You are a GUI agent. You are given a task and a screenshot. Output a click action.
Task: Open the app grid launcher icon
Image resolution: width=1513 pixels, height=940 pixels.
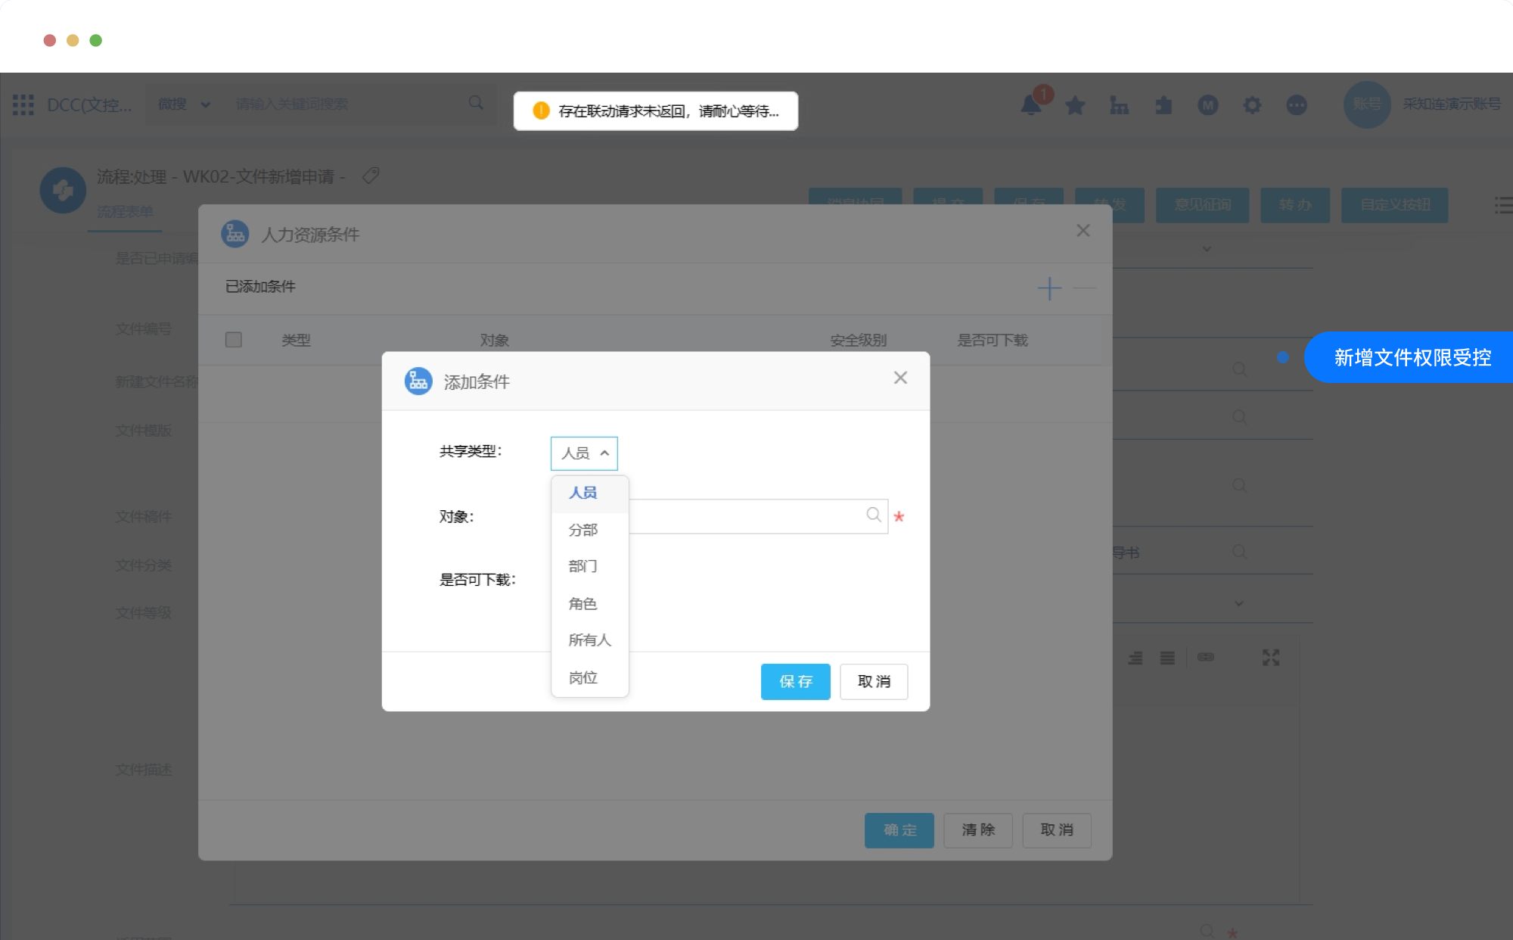tap(23, 104)
